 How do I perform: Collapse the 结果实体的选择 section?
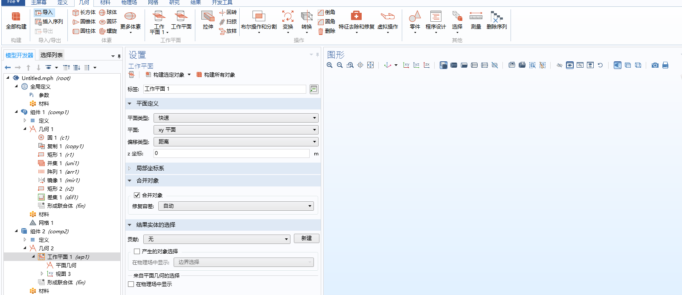pyautogui.click(x=130, y=225)
